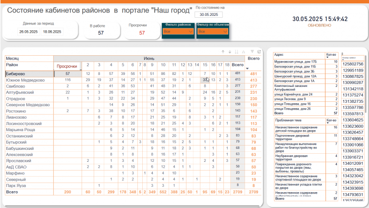Click horizontal scrollbar below the matrix

pyautogui.click(x=133, y=207)
